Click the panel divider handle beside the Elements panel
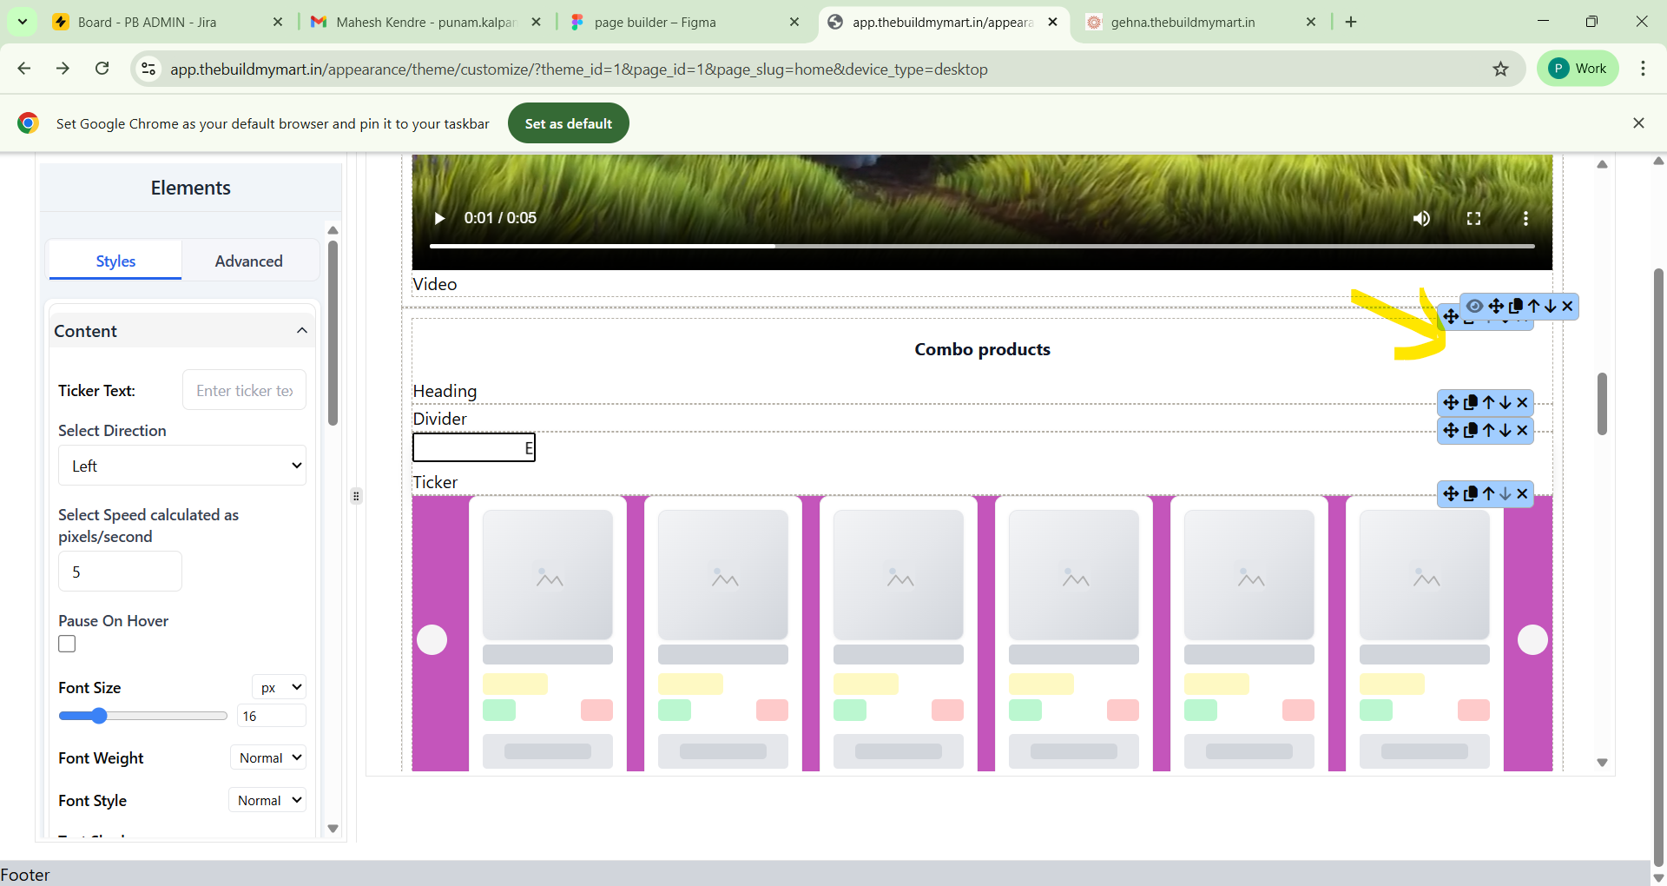The height and width of the screenshot is (886, 1667). [356, 496]
